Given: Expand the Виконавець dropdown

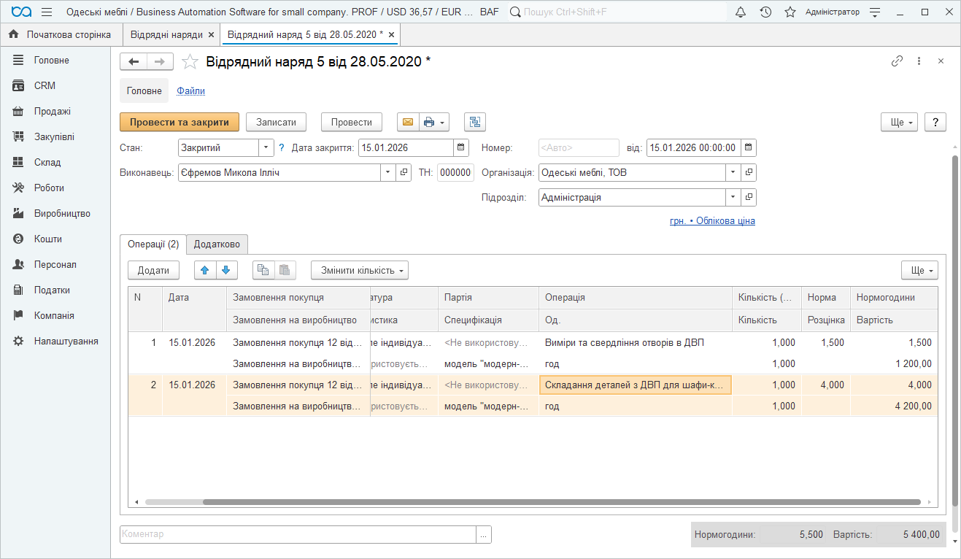Looking at the screenshot, I should (x=387, y=173).
